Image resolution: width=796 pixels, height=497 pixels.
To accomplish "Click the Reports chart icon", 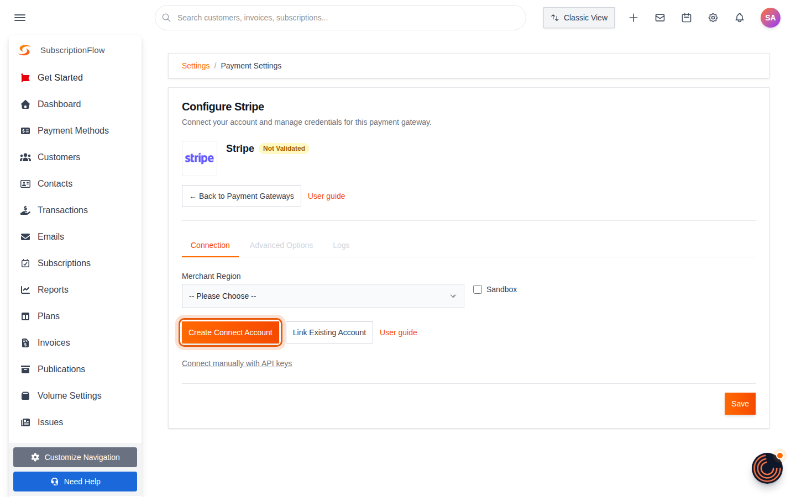I will (25, 290).
